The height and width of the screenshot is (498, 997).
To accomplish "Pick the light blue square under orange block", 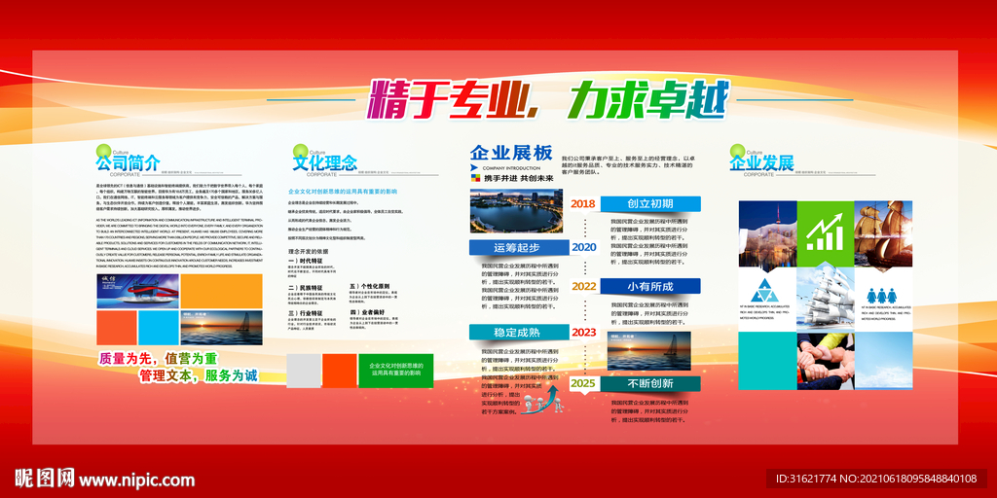I will pos(158,328).
